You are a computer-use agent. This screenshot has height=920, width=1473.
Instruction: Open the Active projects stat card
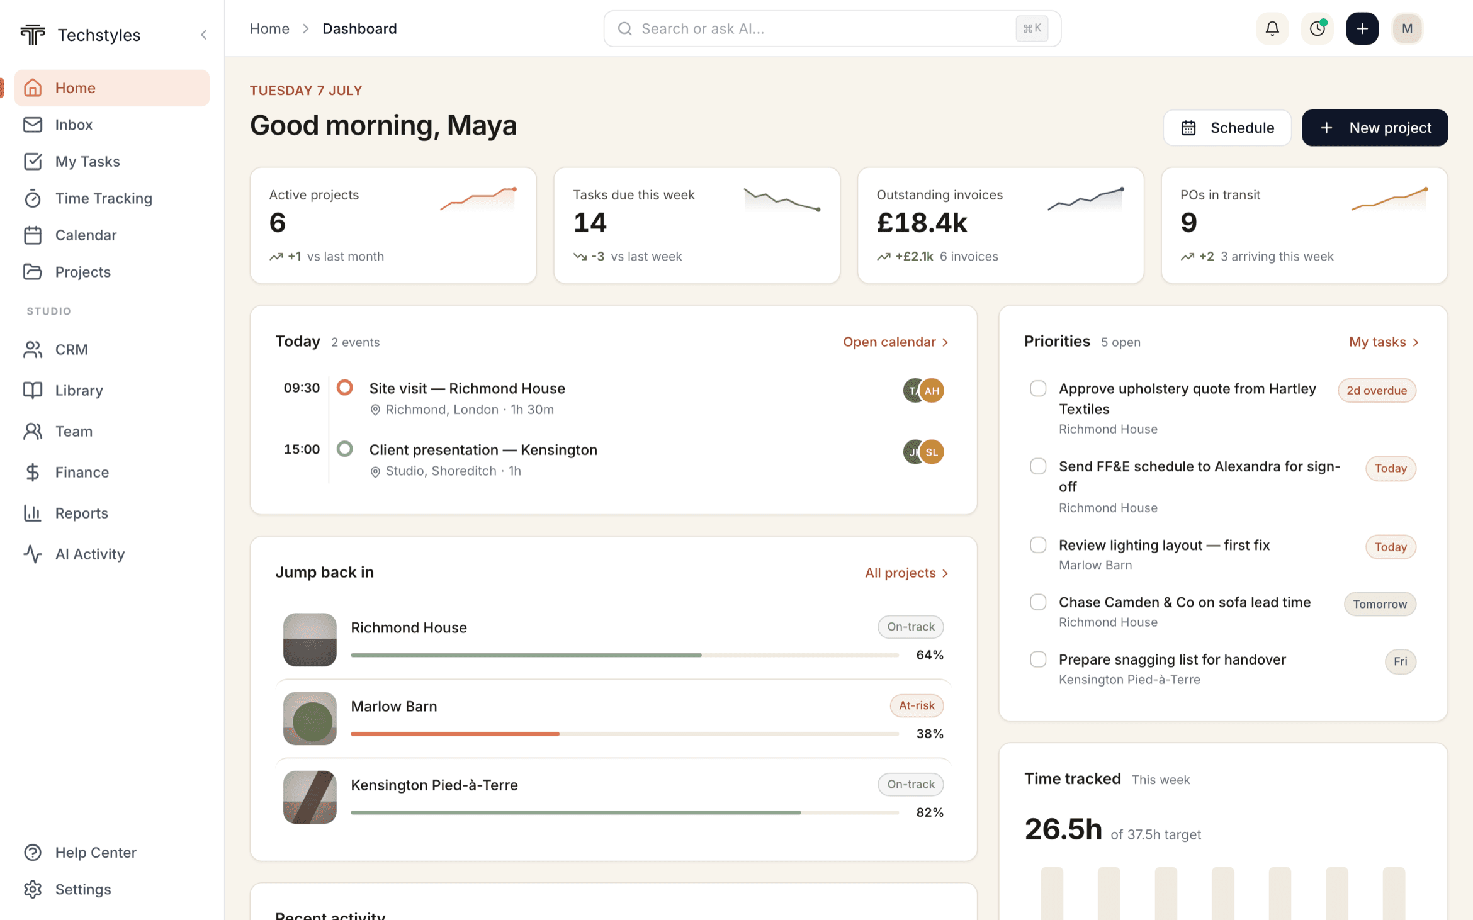pyautogui.click(x=393, y=225)
